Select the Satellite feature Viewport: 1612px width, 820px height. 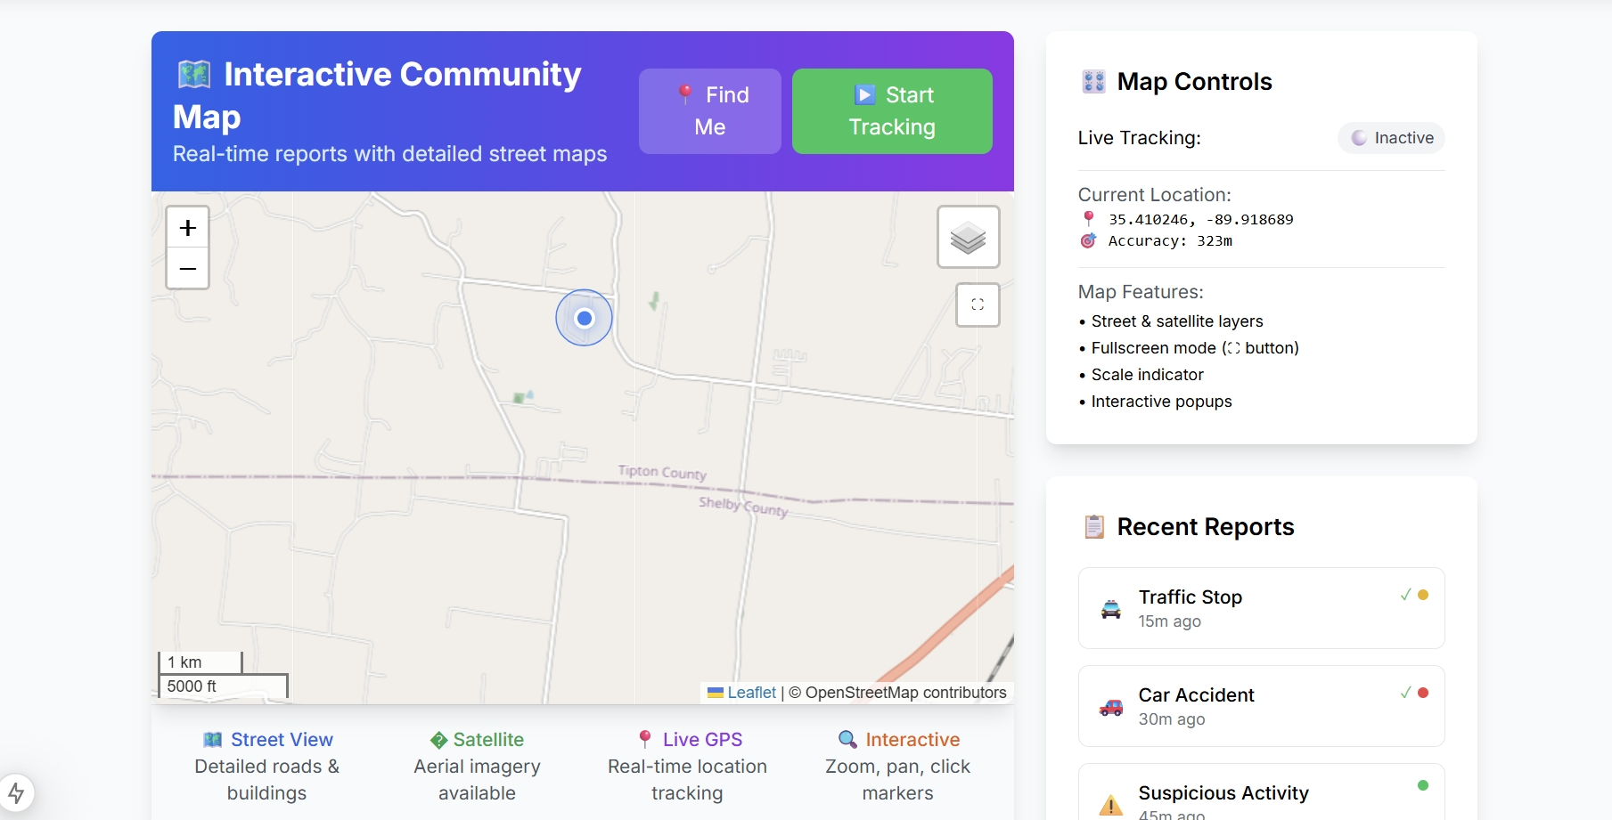[x=477, y=740]
